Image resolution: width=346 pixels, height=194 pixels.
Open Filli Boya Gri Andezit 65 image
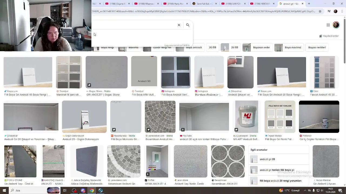(281, 72)
